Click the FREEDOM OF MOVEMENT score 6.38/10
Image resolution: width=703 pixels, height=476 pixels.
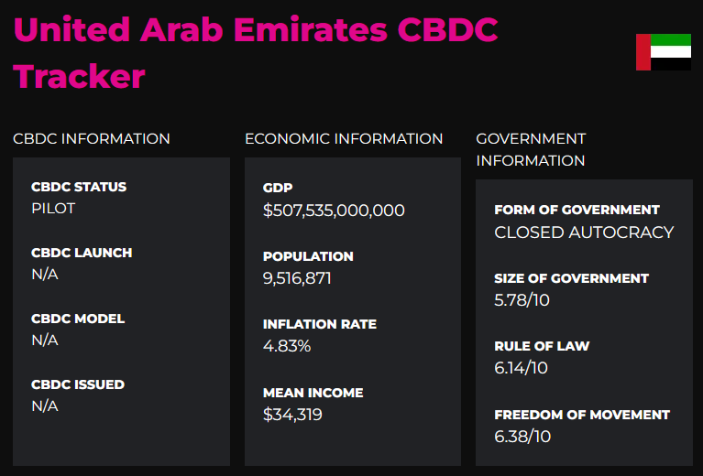(522, 437)
